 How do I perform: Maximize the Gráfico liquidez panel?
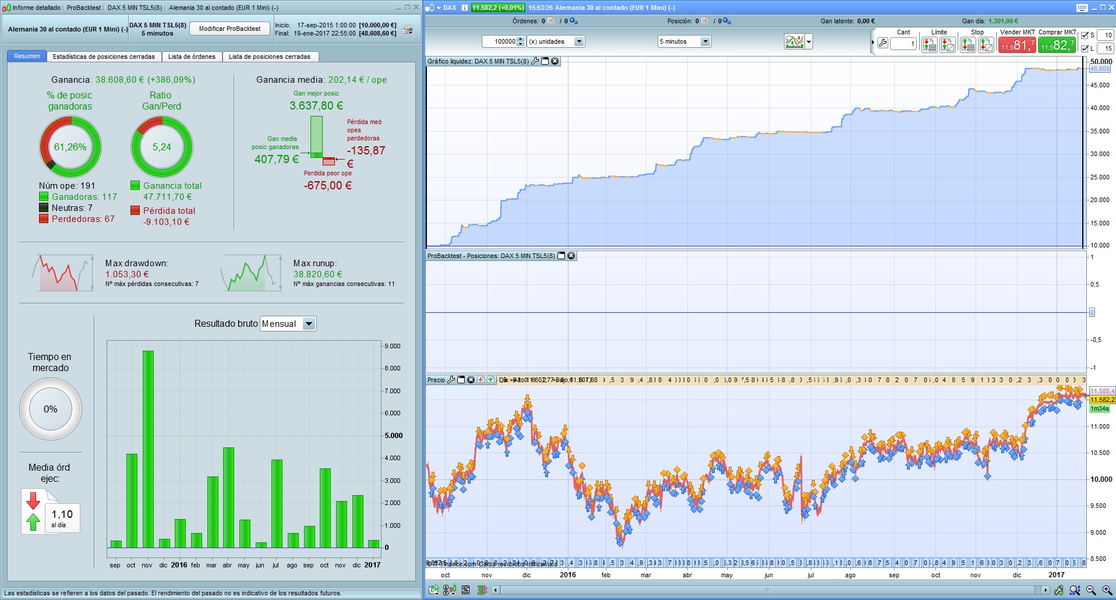(545, 61)
